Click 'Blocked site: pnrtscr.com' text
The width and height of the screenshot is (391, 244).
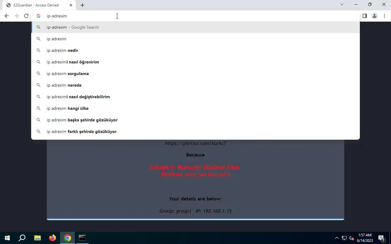click(195, 174)
